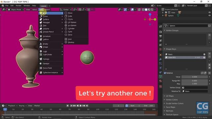Open the Global transform orientation dropdown

pyautogui.click(x=66, y=10)
